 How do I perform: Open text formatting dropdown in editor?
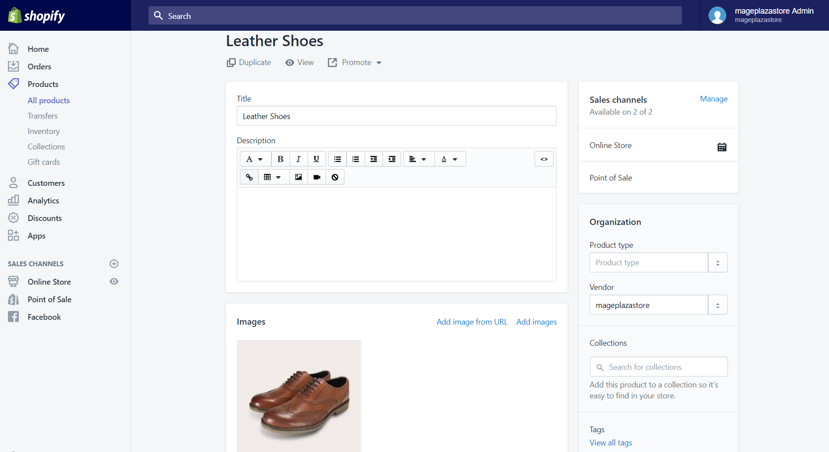pos(255,159)
